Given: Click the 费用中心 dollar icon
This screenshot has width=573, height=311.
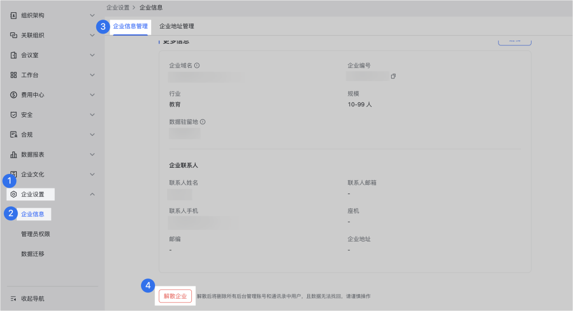Looking at the screenshot, I should click(x=13, y=95).
